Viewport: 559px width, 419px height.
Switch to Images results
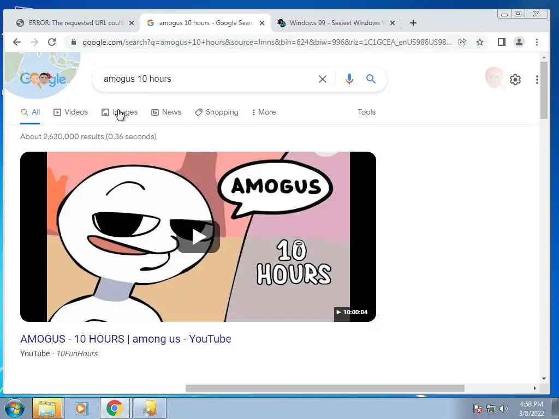click(x=120, y=112)
